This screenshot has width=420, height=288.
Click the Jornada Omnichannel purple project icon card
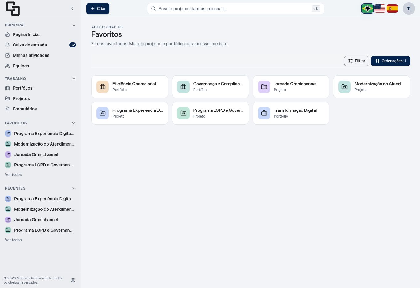[264, 87]
